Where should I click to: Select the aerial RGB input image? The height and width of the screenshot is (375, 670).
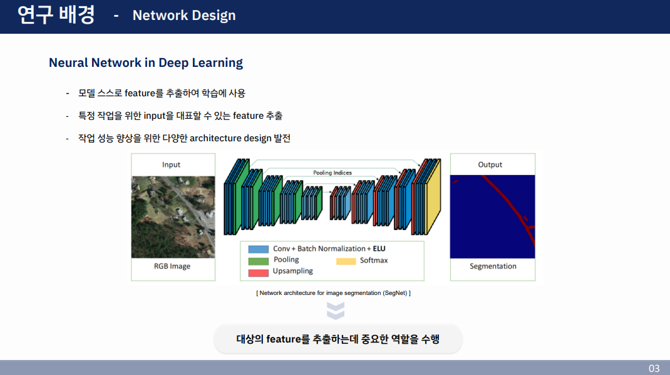[173, 217]
